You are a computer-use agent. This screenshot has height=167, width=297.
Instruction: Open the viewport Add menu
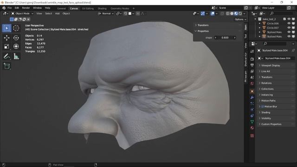pos(57,13)
